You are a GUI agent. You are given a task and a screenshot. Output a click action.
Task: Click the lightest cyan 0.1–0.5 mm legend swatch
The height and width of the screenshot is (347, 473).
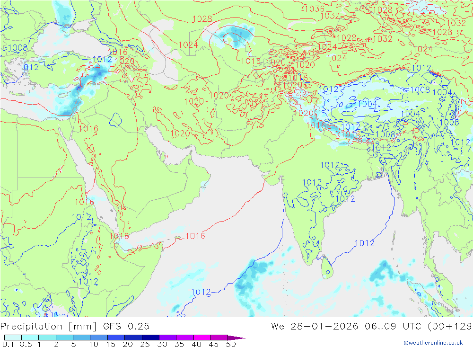coord(13,338)
